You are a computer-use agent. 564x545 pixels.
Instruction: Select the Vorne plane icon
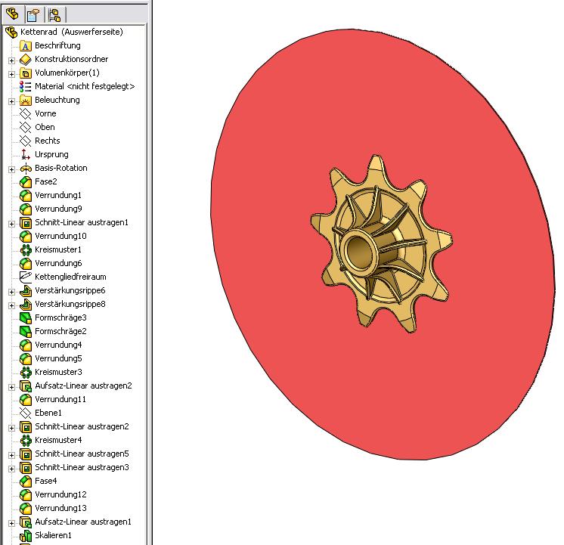(25, 113)
